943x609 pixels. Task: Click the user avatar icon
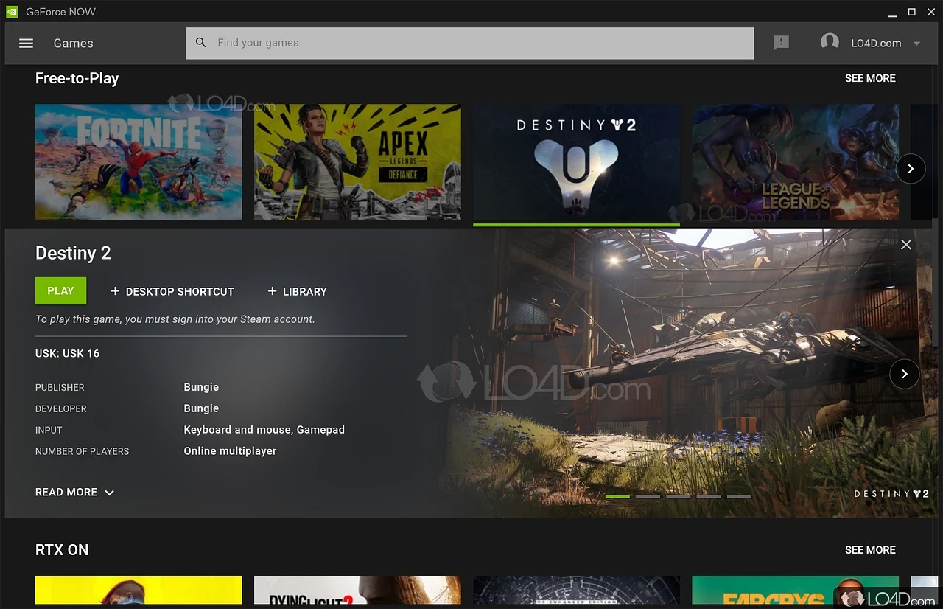click(830, 42)
